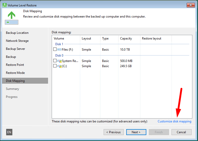Check the (C:) volume checkbox
Image resolution: width=198 pixels, height=141 pixels.
tap(55, 66)
